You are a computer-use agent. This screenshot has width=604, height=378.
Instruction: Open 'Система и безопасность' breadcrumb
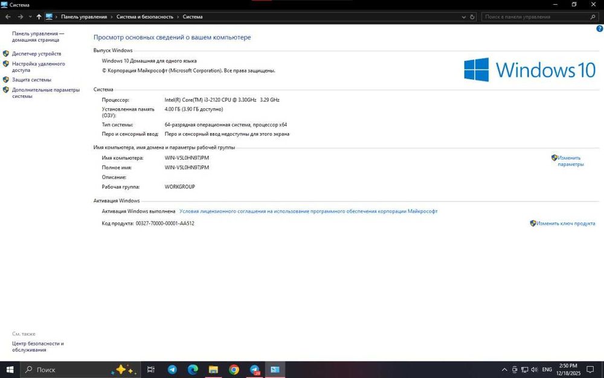(145, 17)
